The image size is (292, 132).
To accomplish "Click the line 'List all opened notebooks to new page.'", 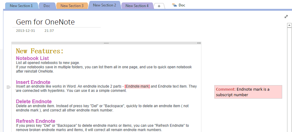I will tap(48, 62).
